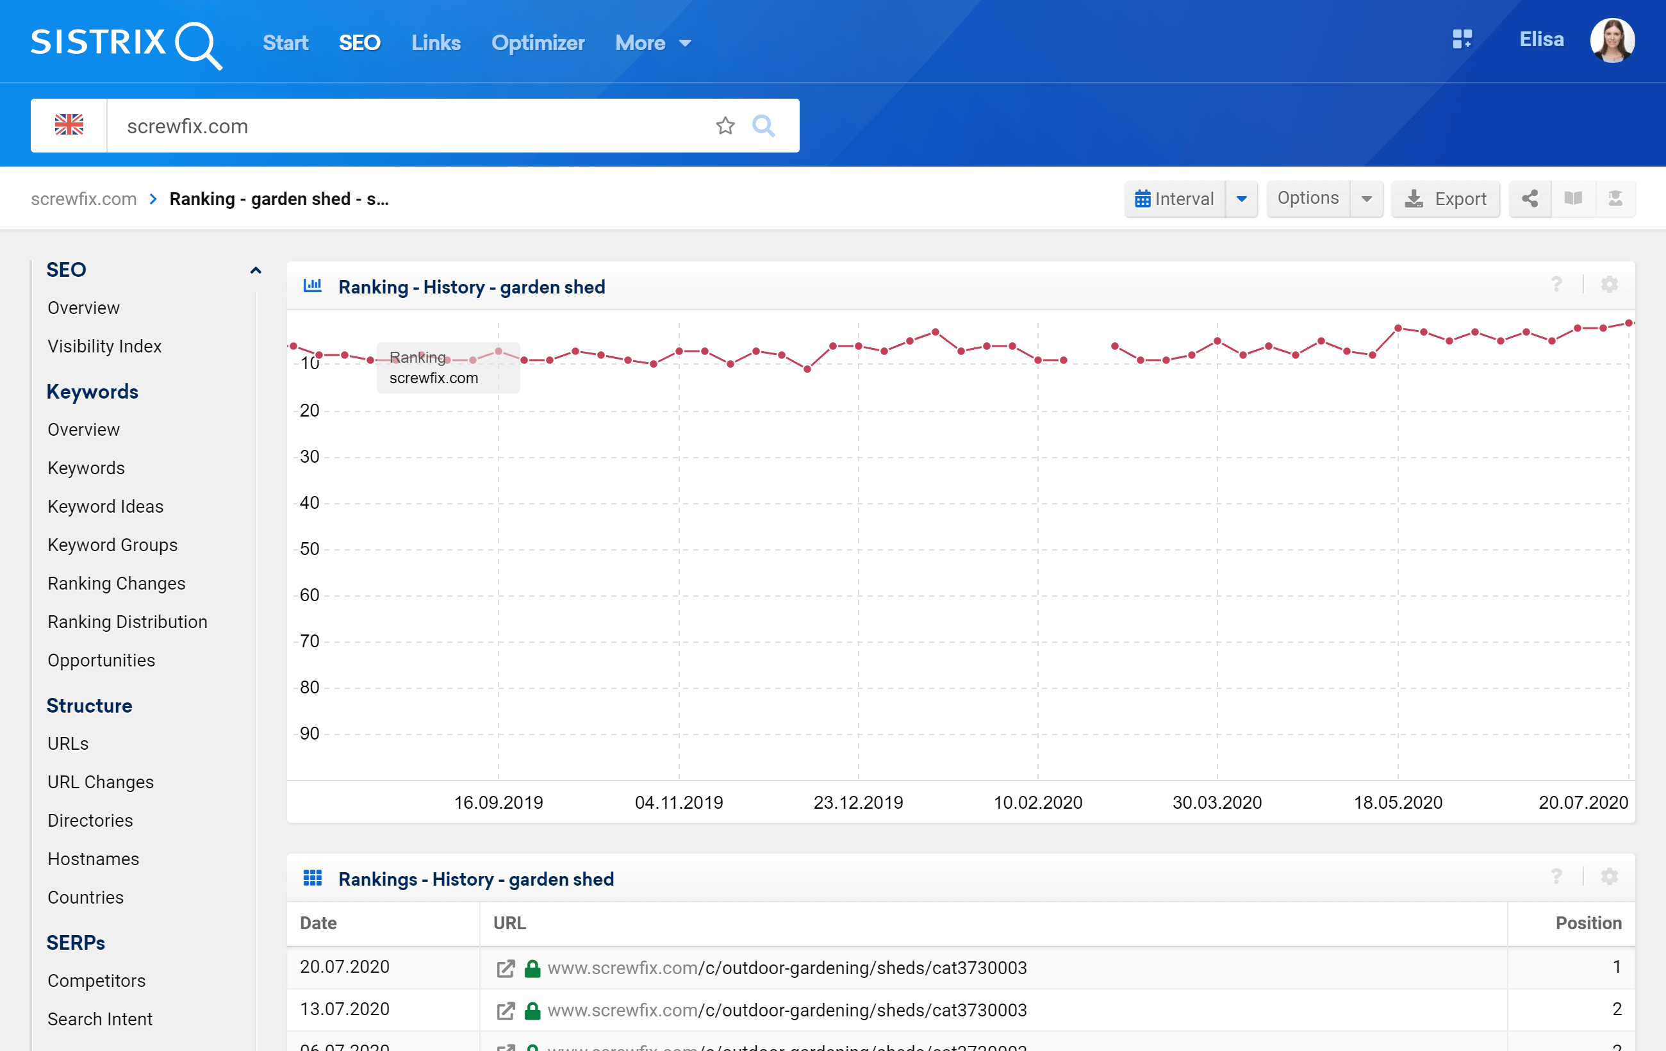Open Keyword Ideas in sidebar
The image size is (1666, 1051).
tap(105, 506)
